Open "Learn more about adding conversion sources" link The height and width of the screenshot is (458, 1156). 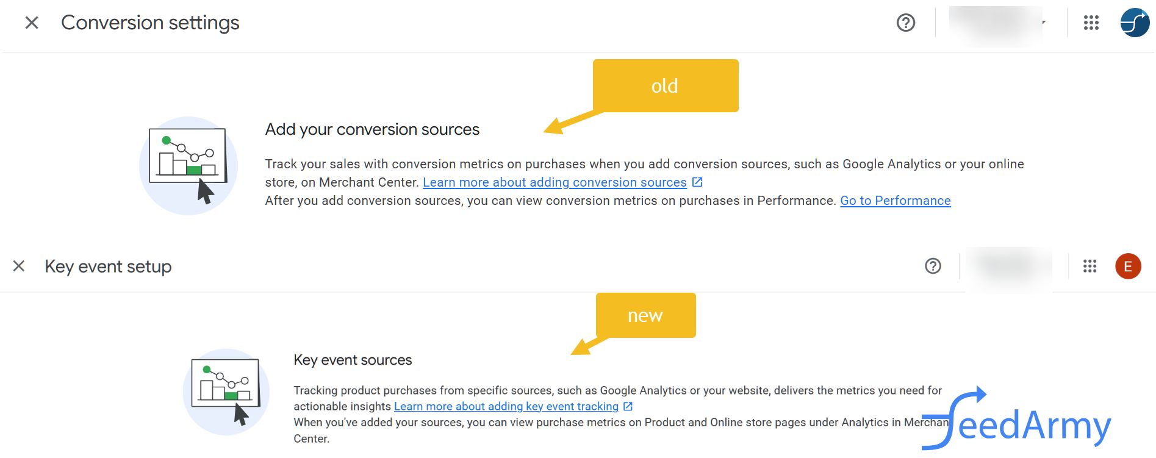pos(555,182)
